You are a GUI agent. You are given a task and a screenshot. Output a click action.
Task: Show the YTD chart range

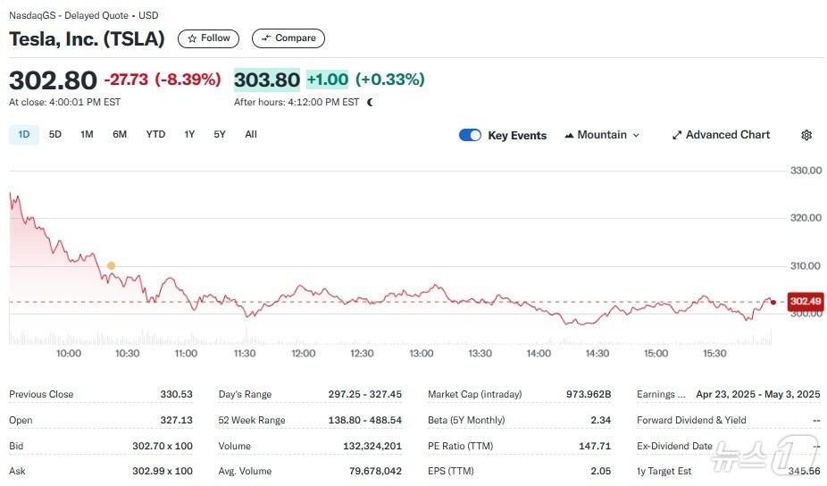coord(155,135)
